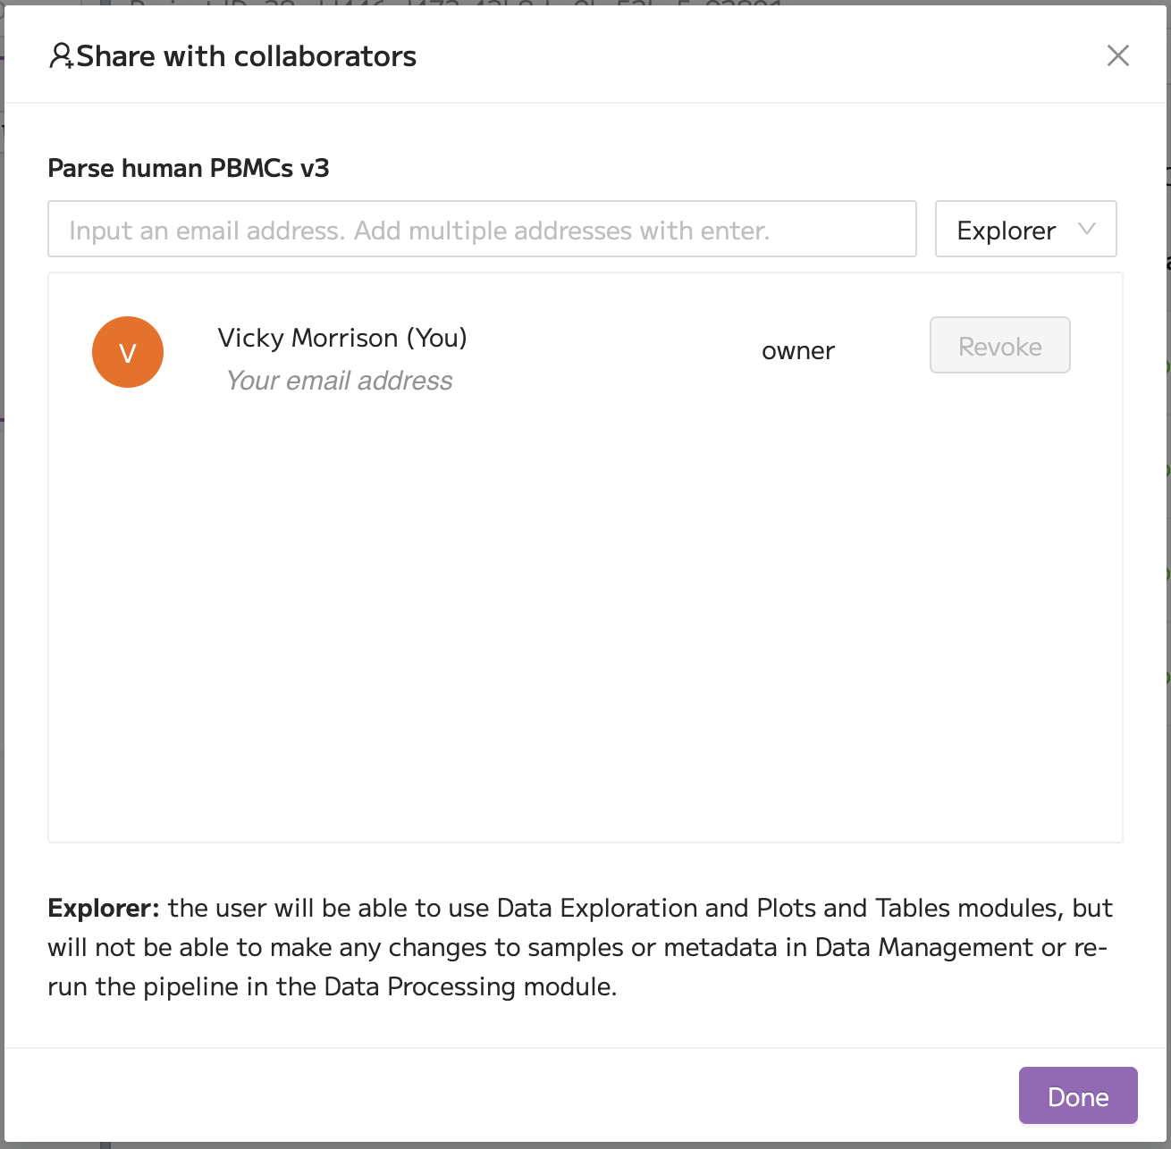This screenshot has height=1149, width=1171.
Task: Focus the email address input field
Action: (x=482, y=229)
